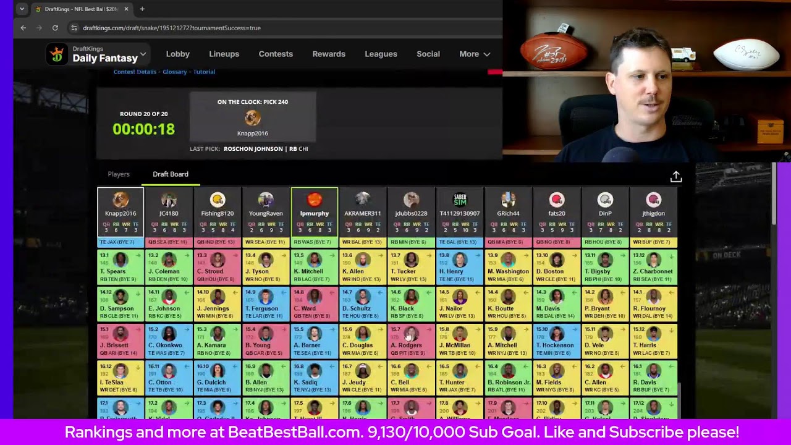The width and height of the screenshot is (791, 445).
Task: Click H. Henry pick 13.8 card
Action: [460, 266]
